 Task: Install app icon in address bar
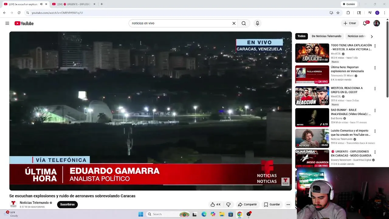331,13
